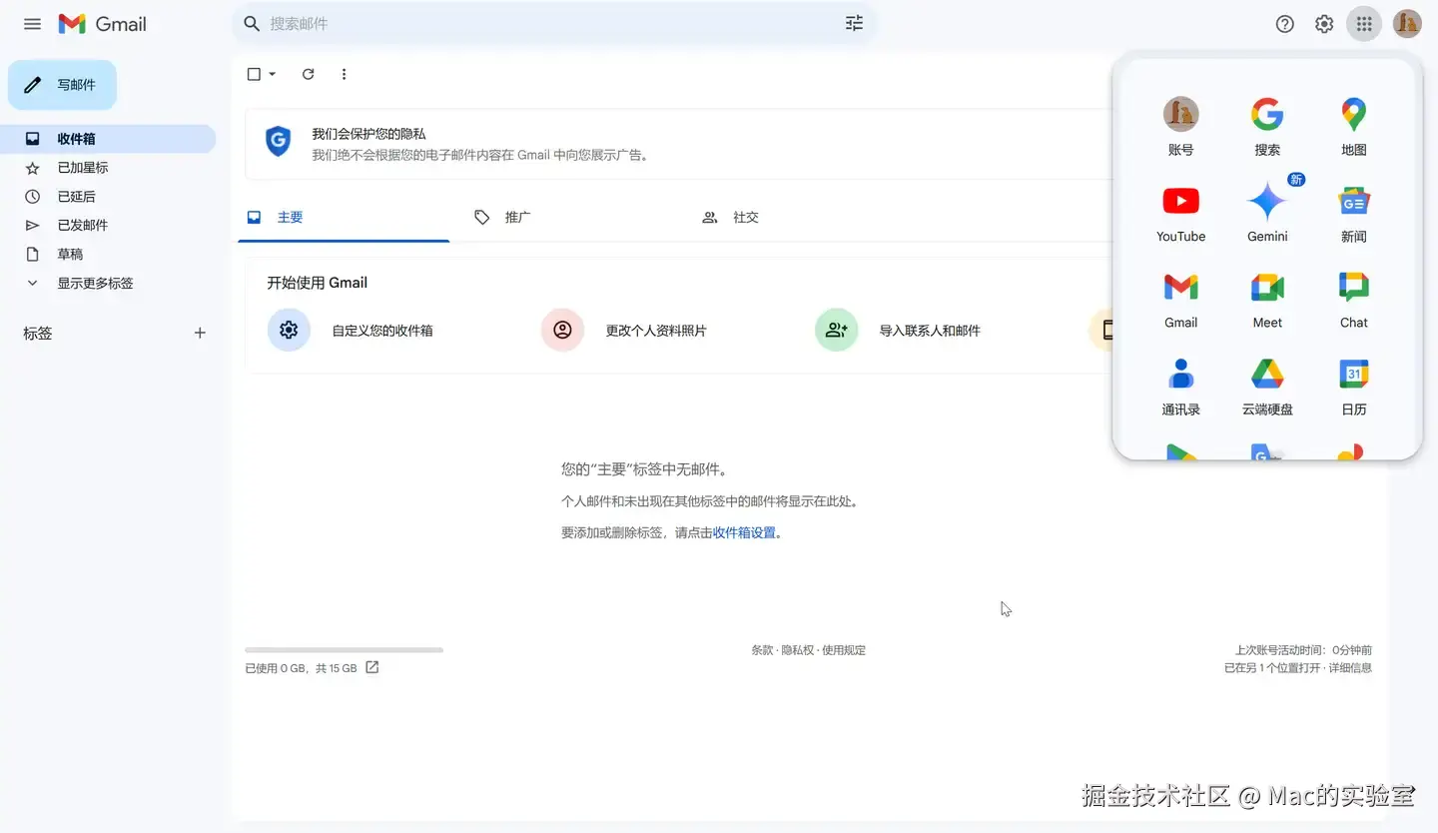Open the Settings gear icon
This screenshot has height=833, width=1438.
pyautogui.click(x=1324, y=24)
